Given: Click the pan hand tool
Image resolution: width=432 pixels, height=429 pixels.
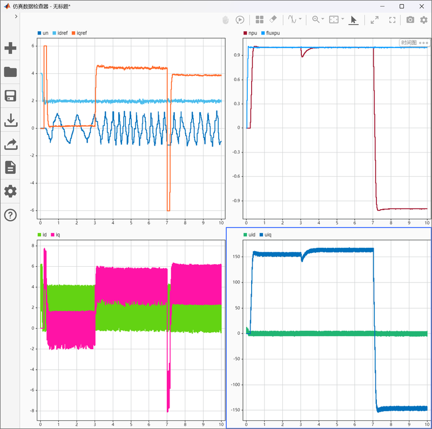Looking at the screenshot, I should coord(226,20).
